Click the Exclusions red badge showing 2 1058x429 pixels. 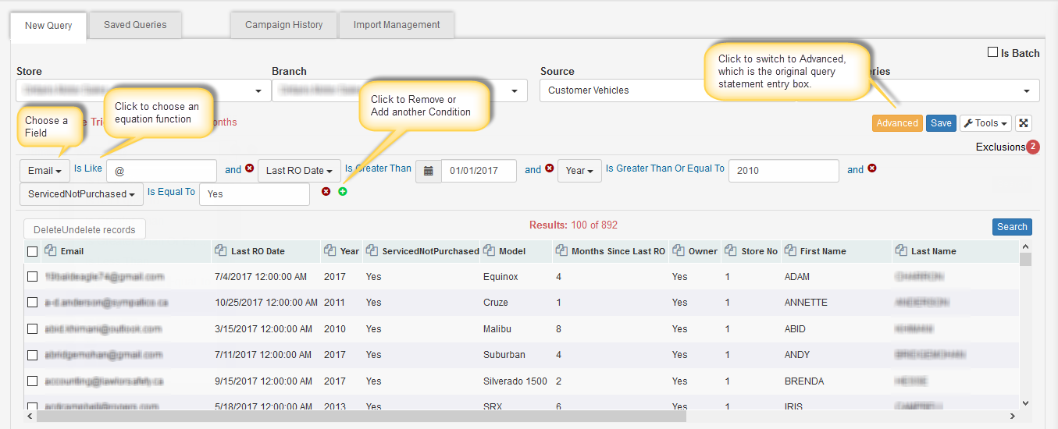[x=1032, y=147]
